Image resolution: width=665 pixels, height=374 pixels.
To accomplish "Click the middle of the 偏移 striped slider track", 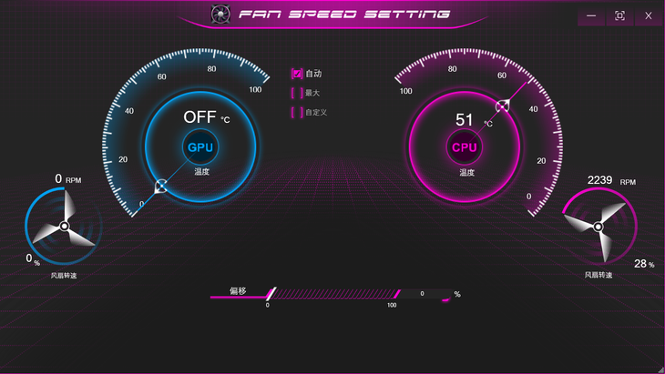I will [x=332, y=294].
